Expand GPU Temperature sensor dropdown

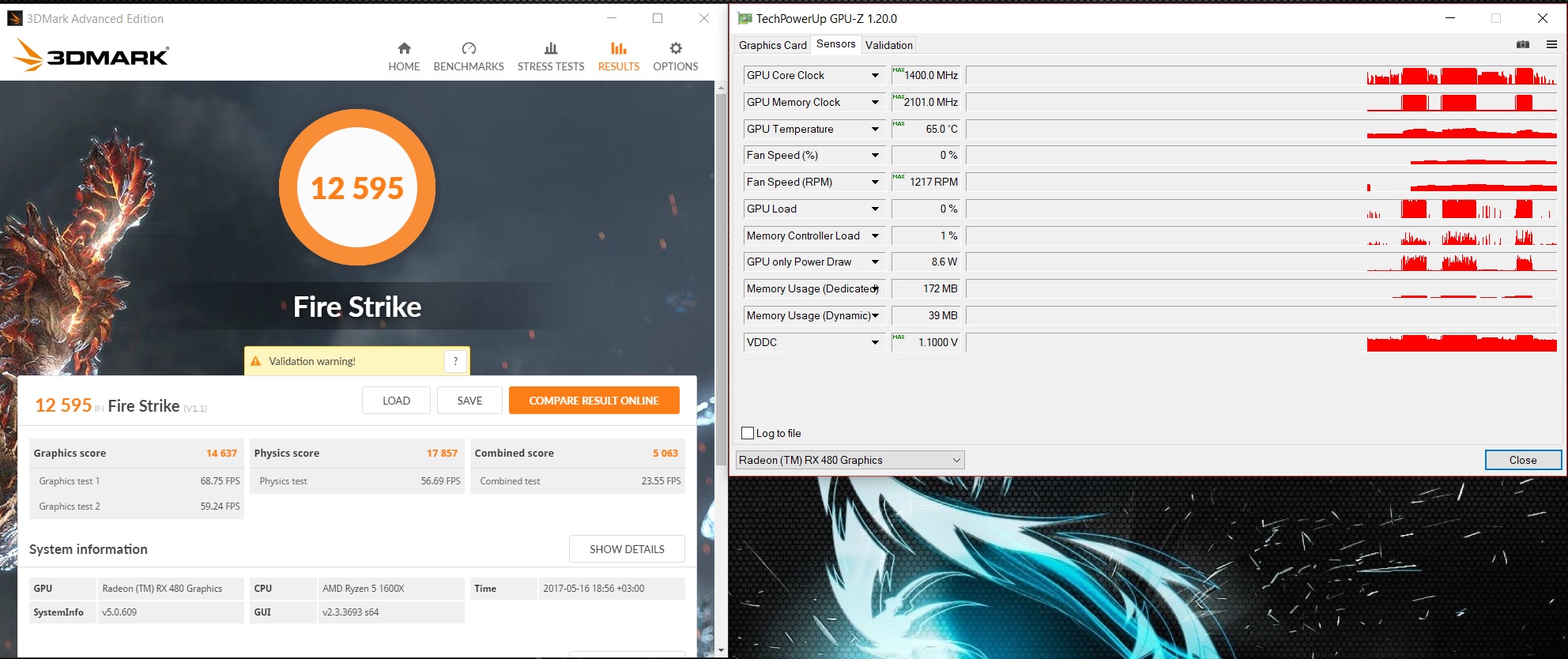(875, 130)
